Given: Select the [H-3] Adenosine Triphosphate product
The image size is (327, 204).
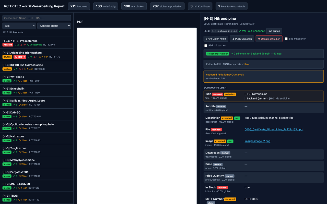Looking at the screenshot, I should [37, 55].
